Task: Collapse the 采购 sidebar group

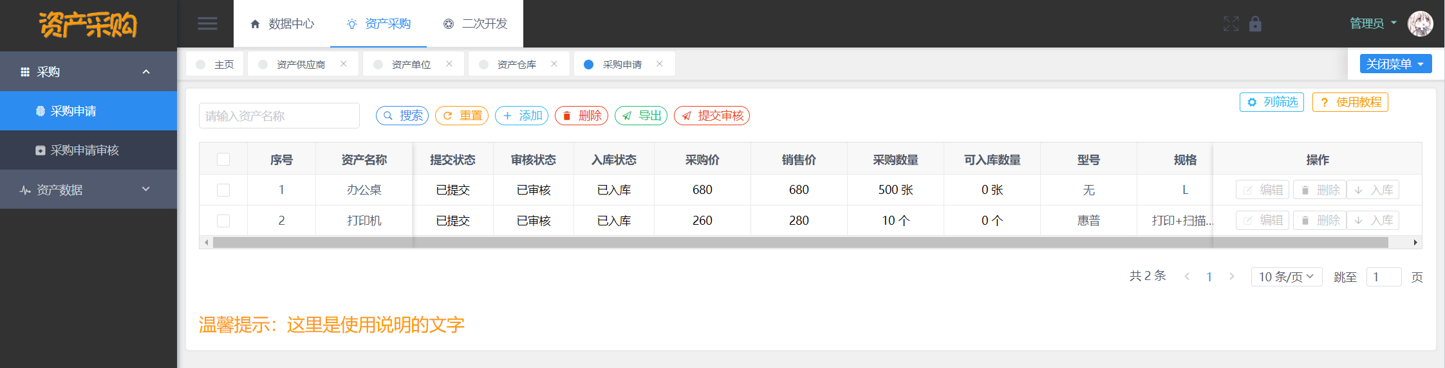Action: (x=88, y=71)
